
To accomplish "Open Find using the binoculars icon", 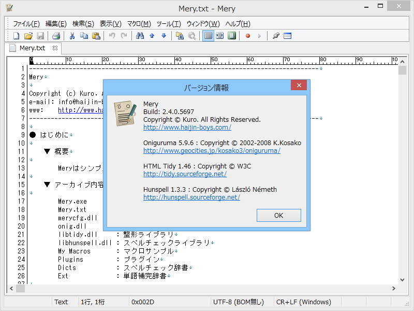I will pyautogui.click(x=141, y=35).
